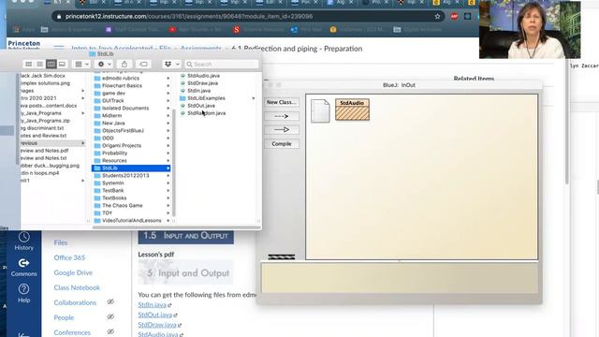
Task: Switch Finder to gallery view
Action: click(x=62, y=65)
